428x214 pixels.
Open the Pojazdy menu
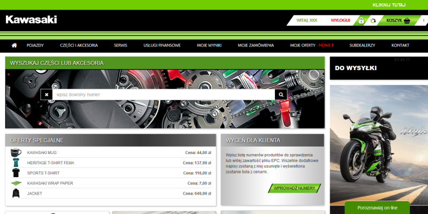pyautogui.click(x=35, y=45)
